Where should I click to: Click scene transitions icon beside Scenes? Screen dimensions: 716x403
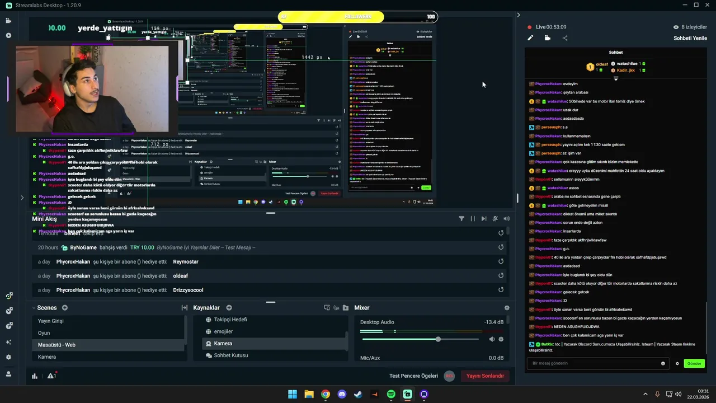pos(184,308)
